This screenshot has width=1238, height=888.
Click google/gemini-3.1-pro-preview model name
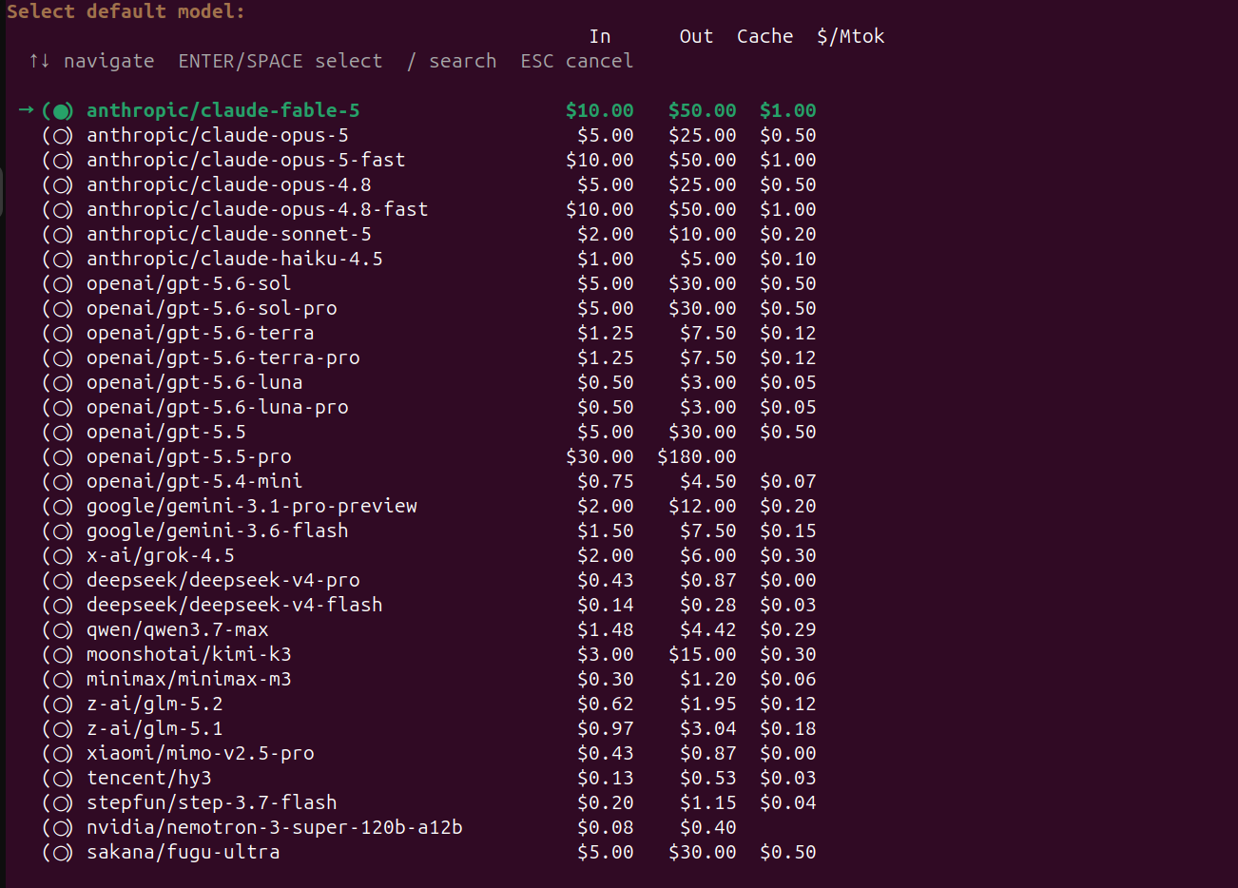[251, 506]
